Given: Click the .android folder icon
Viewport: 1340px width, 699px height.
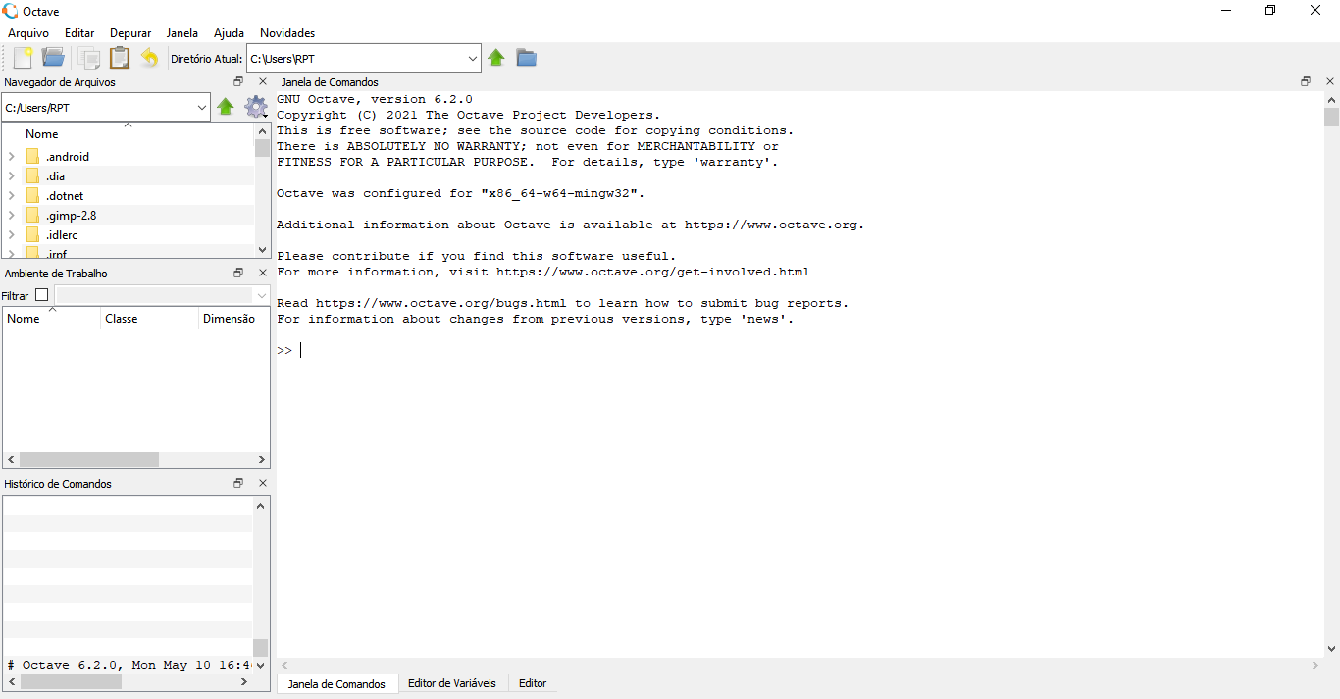Looking at the screenshot, I should (x=32, y=156).
